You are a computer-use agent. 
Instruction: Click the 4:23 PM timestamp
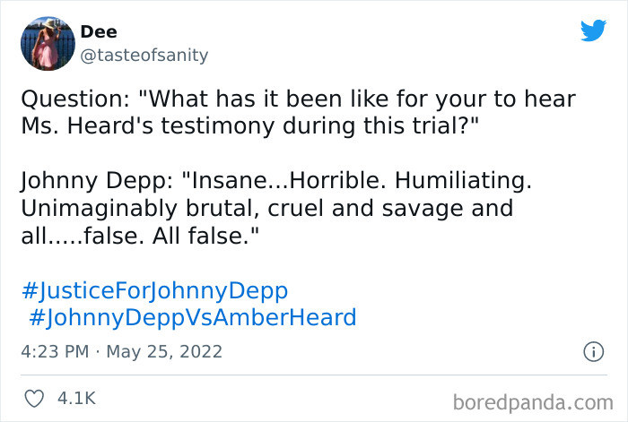click(55, 352)
